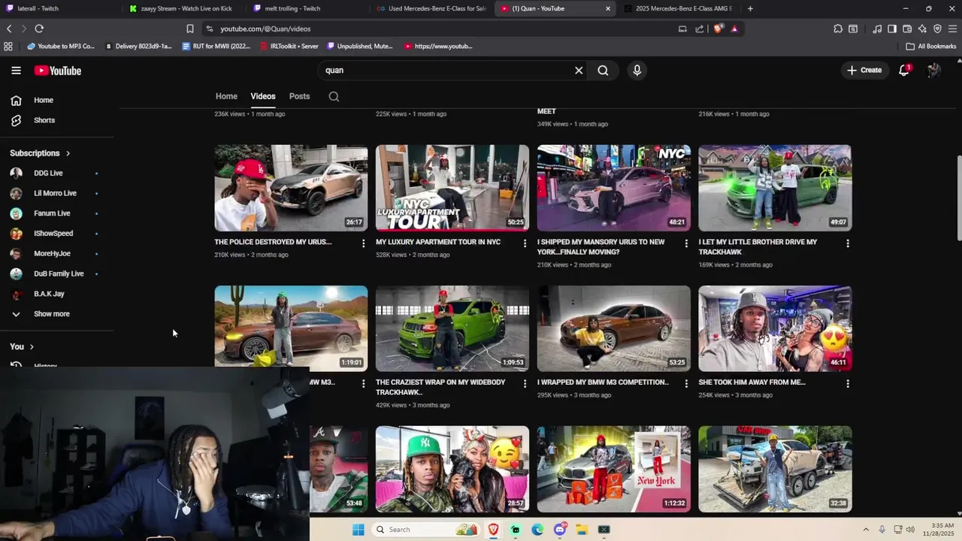Open more options for LITTLE BROTHER DRIVE MY TRACKHAWK video
The width and height of the screenshot is (962, 541).
[x=847, y=243]
